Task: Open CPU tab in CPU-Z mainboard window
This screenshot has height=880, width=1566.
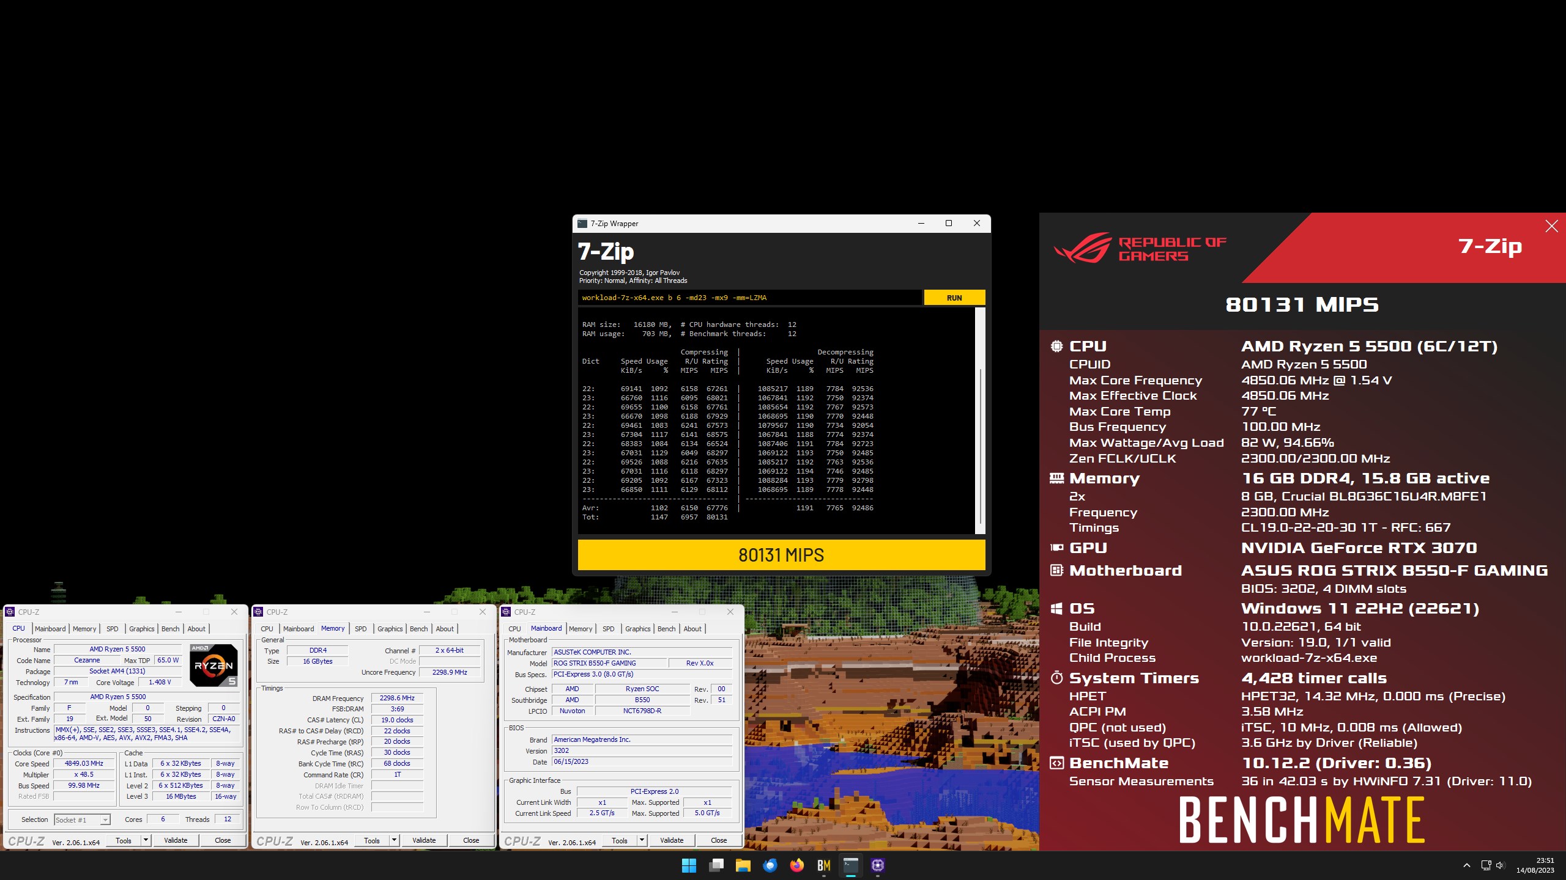Action: (x=515, y=629)
